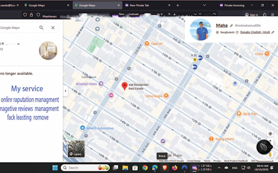
Task: Edit name with pencil next to Maha
Action: coord(231,25)
